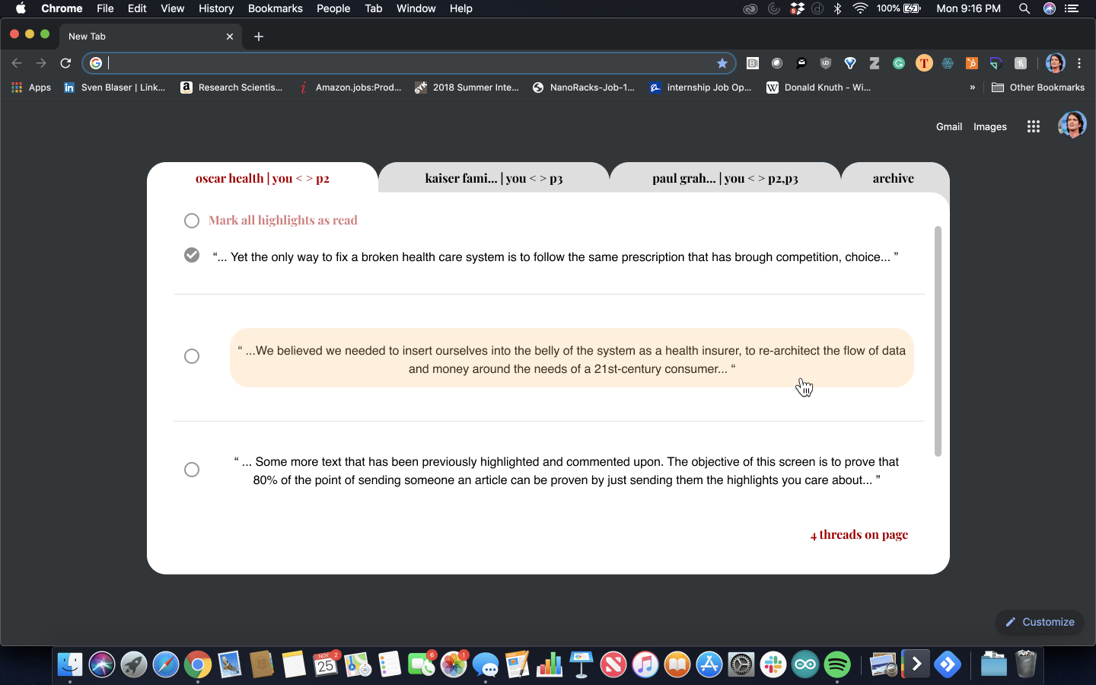Open the Apps shortcut in the bookmarks bar
This screenshot has width=1096, height=685.
click(31, 88)
